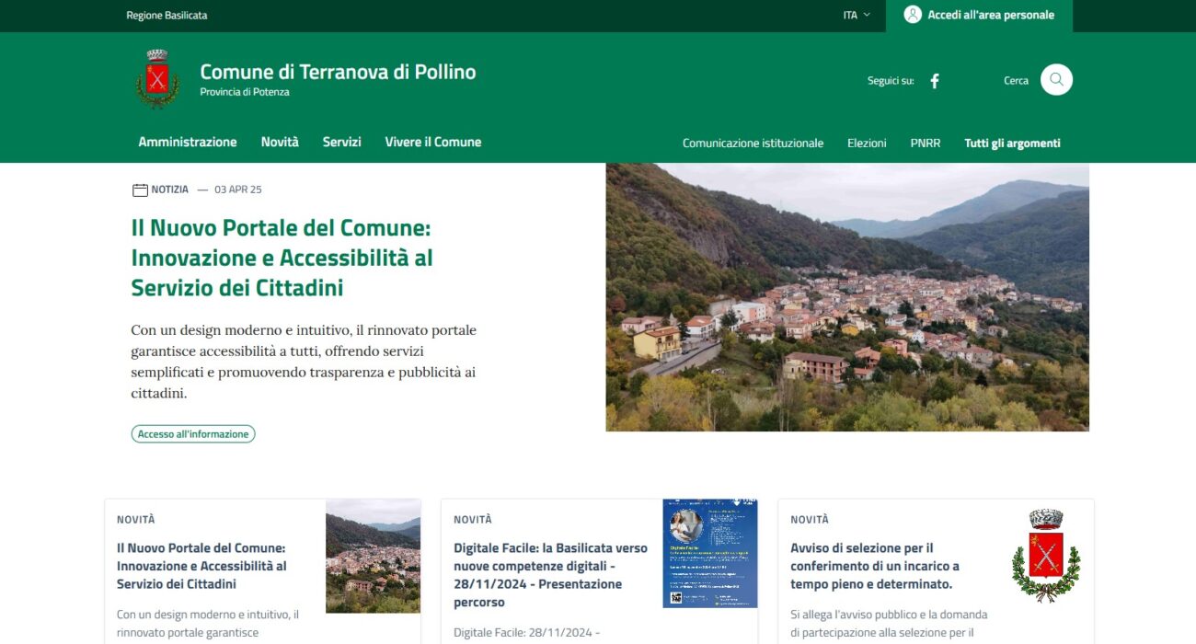The height and width of the screenshot is (644, 1196).
Task: Click the calendar icon beside NOTIZIA
Action: point(140,190)
